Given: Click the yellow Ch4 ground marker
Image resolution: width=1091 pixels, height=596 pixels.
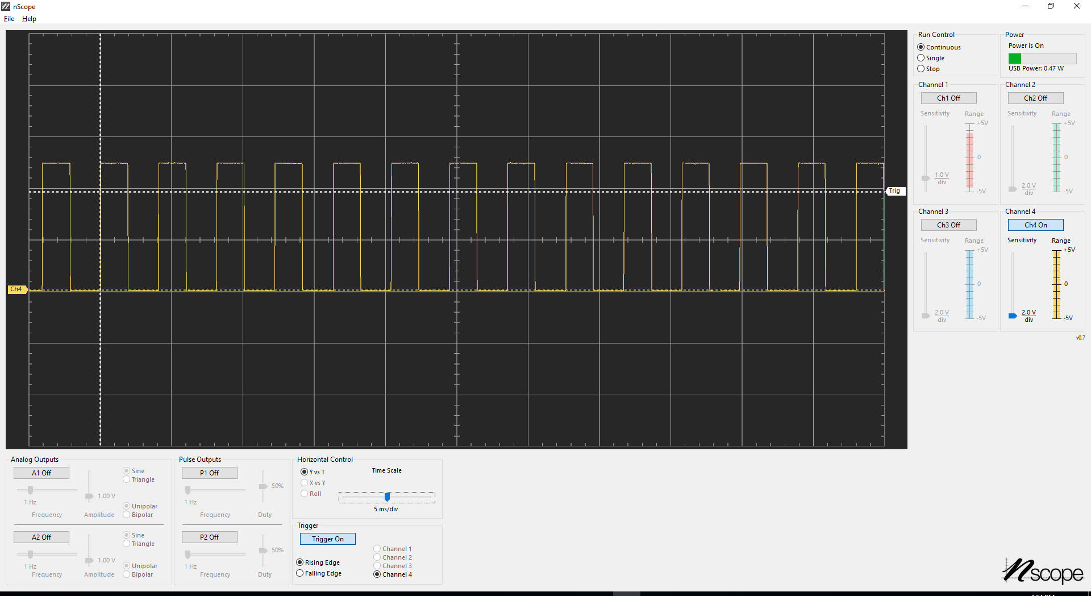Looking at the screenshot, I should pyautogui.click(x=16, y=289).
